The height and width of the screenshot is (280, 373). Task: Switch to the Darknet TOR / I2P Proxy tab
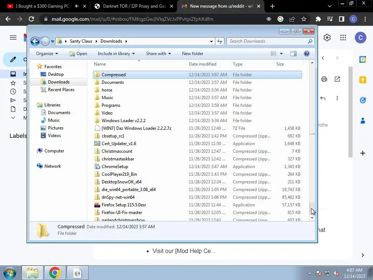click(x=134, y=6)
